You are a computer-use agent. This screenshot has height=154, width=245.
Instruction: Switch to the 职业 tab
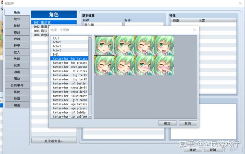click(x=17, y=19)
